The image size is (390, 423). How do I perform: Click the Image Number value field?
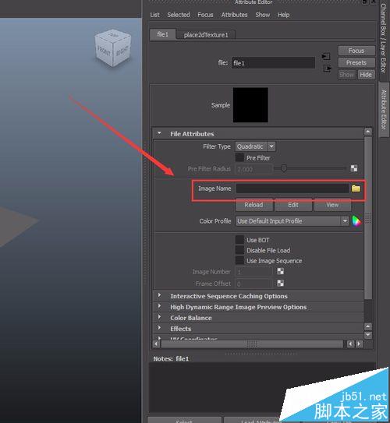coord(253,272)
